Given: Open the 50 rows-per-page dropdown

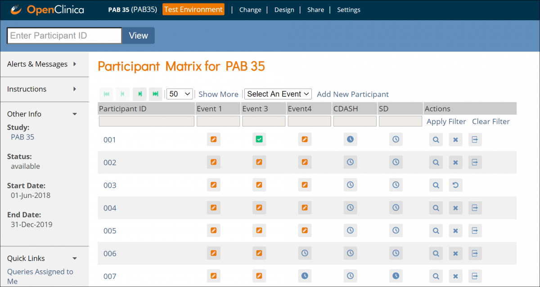Looking at the screenshot, I should click(180, 94).
